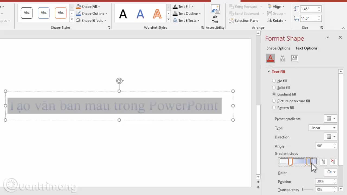Open the Shape Effects dropdown

tap(91, 21)
